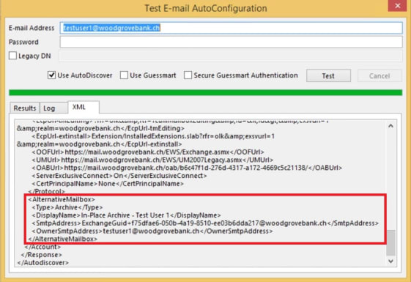Click the OwnerSmtpAddress testuser1 line
Screen dimensions: 411x282
[152, 231]
